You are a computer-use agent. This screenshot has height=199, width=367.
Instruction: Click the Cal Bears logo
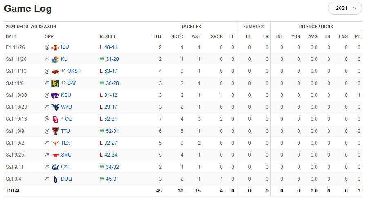click(55, 167)
